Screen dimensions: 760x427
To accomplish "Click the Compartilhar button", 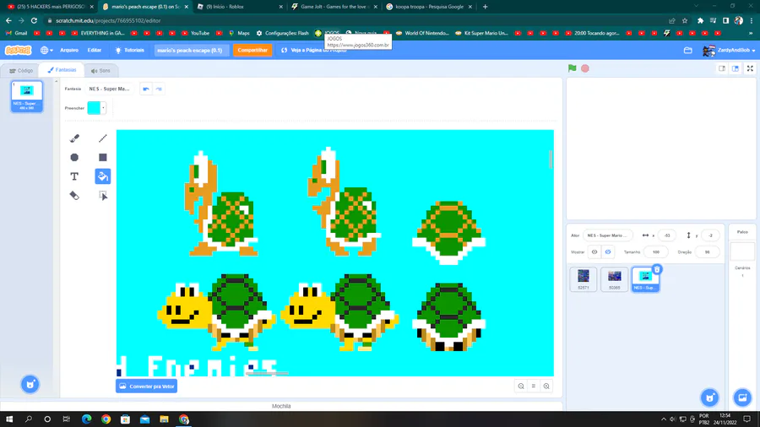I will tap(252, 51).
